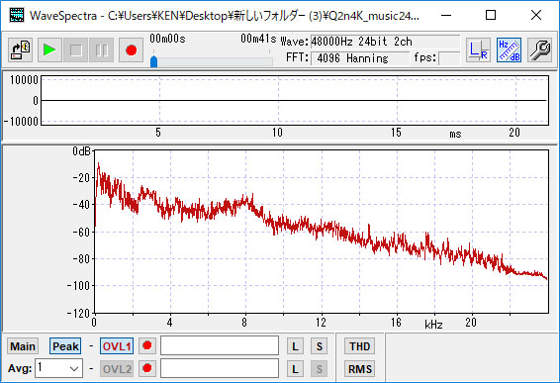Click the 00m41s total time label

(258, 39)
